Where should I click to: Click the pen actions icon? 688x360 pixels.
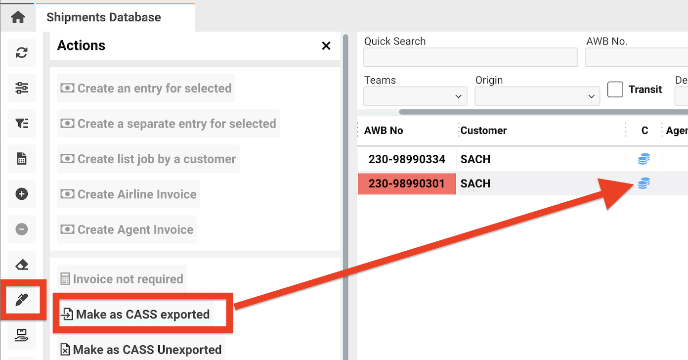coord(22,300)
